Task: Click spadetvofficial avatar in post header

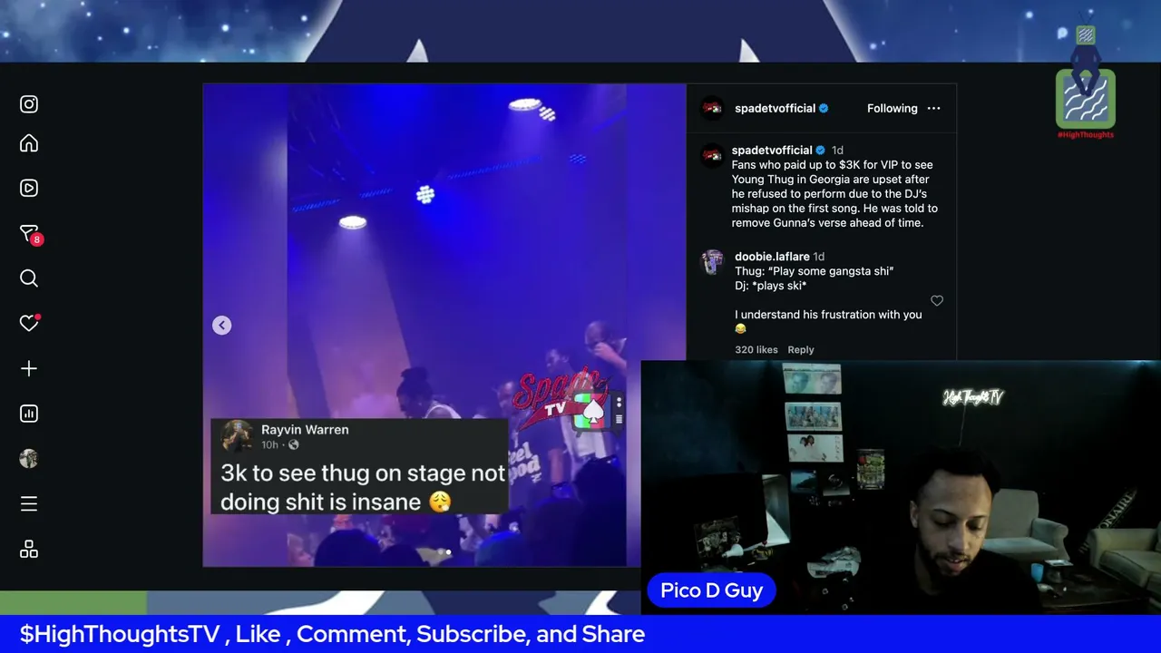Action: [x=712, y=108]
